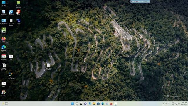188x106 pixels.
Task: Select the This PC desktop icon
Action: pos(4,4)
